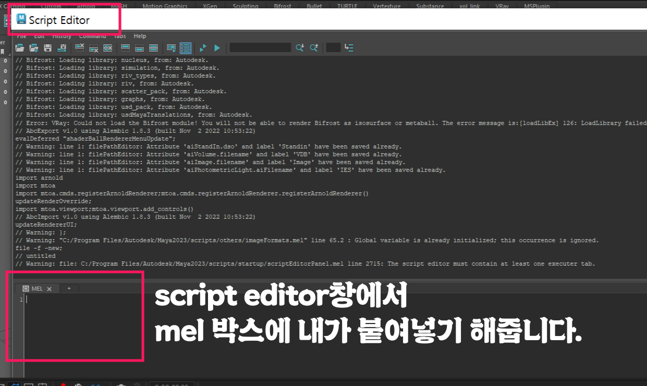Click Save Script to Shelf icon

62,48
